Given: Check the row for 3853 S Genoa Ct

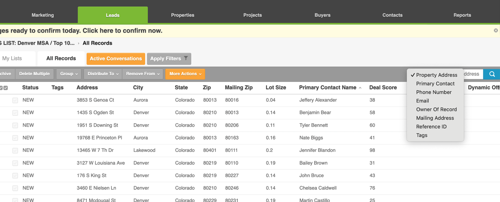Looking at the screenshot, I should point(15,100).
